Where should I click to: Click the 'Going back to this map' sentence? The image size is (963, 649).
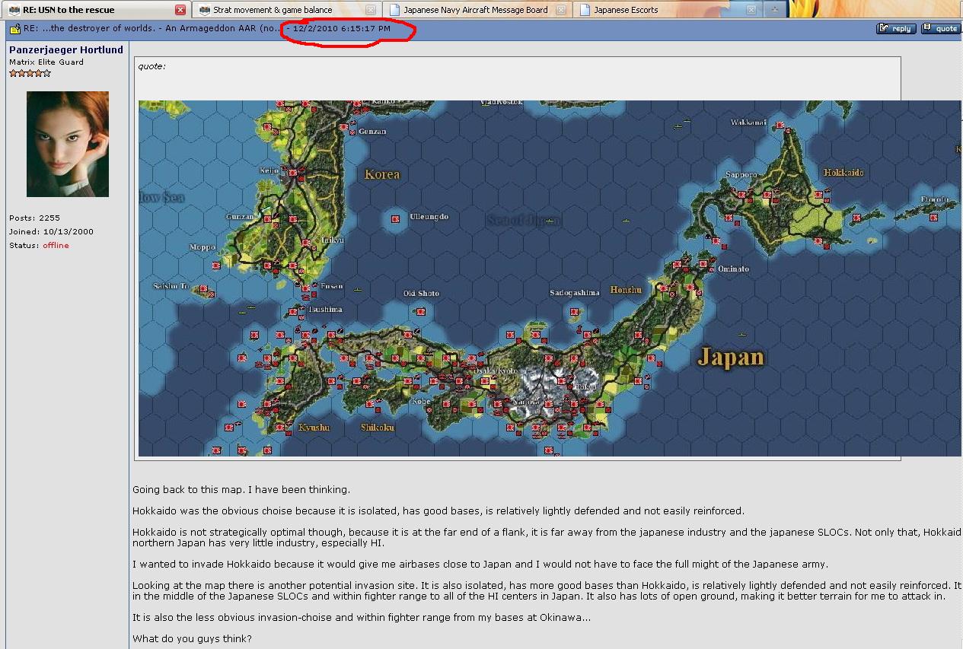pos(241,490)
